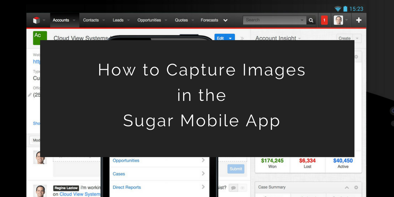
Task: Open the red notifications badge
Action: click(324, 20)
